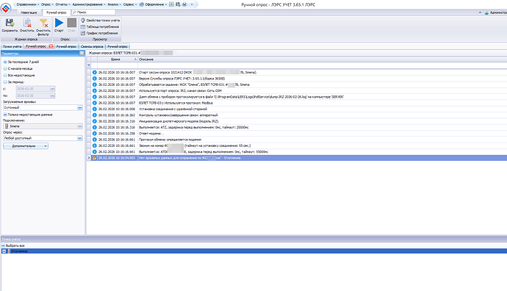The image size is (507, 291).
Task: Click the Описание column header
Action: 322,60
